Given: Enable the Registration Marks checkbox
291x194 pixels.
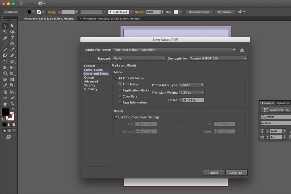Looking at the screenshot, I should pyautogui.click(x=120, y=90).
